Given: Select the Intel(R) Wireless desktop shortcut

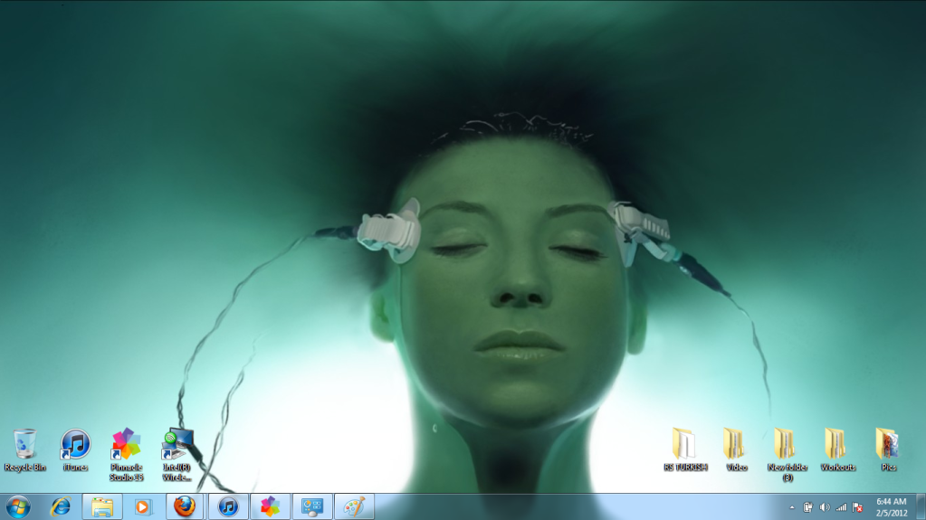Looking at the screenshot, I should (x=177, y=445).
